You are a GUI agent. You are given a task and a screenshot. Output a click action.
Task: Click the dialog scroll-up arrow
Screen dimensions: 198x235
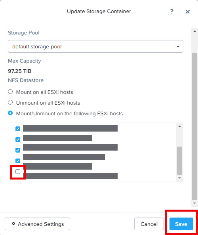[194, 31]
